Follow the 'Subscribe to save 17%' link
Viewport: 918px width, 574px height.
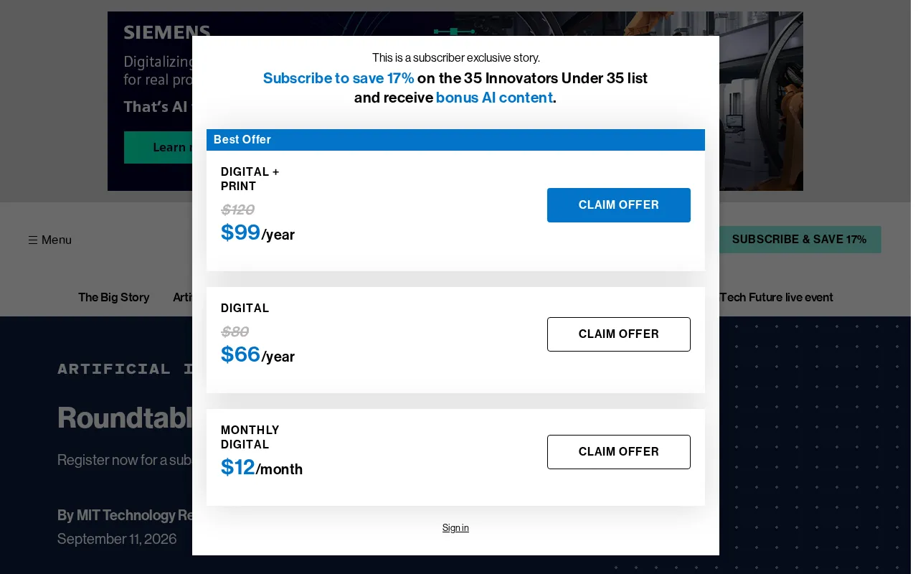[339, 78]
